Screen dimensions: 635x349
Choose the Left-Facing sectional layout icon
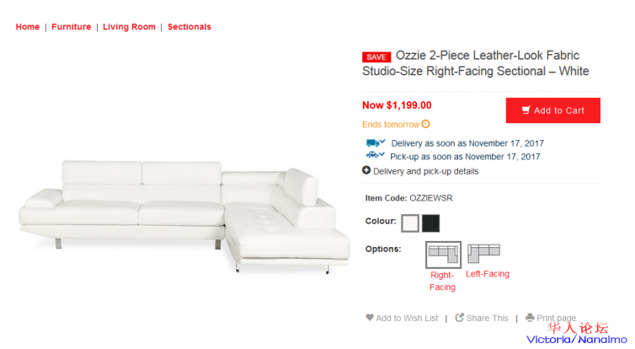(x=484, y=252)
